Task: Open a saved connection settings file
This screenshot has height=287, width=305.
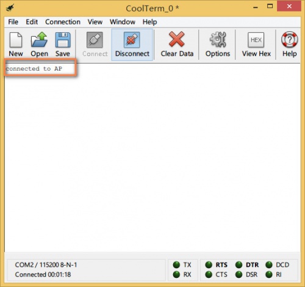Action: point(39,45)
